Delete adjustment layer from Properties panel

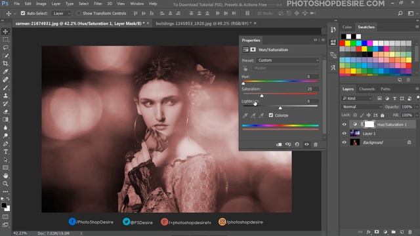tap(316, 144)
